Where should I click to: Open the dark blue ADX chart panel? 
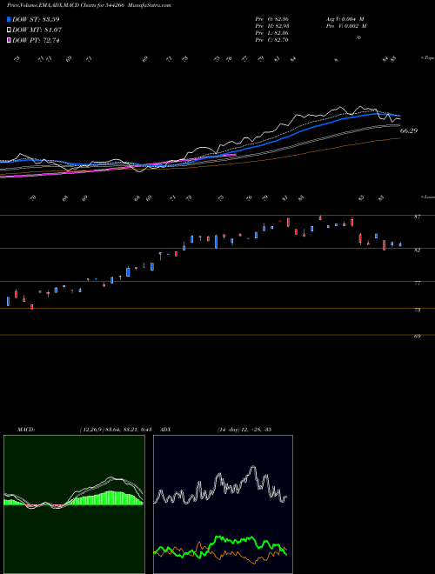coord(223,504)
